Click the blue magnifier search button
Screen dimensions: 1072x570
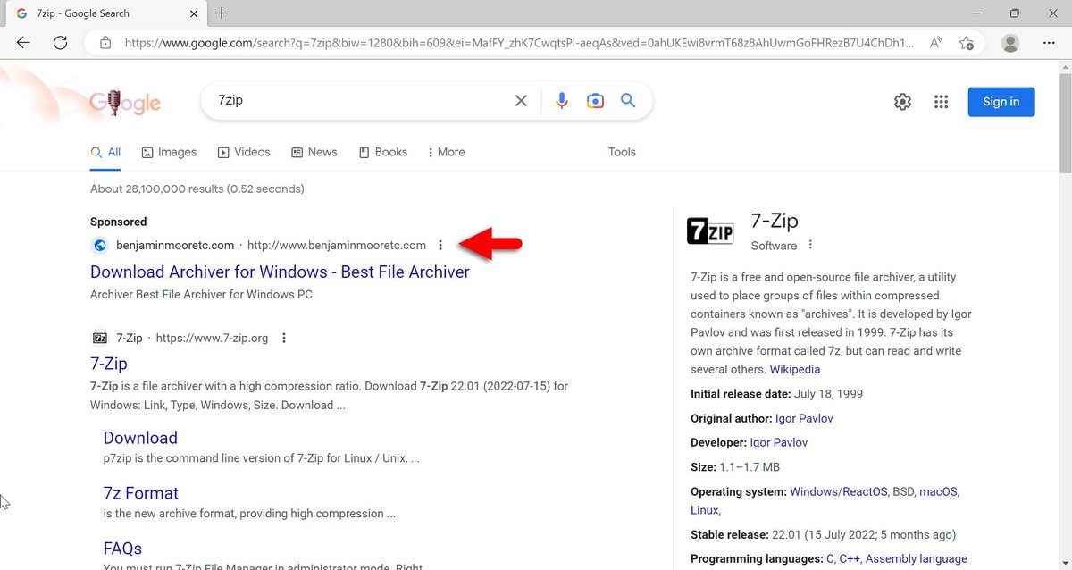pyautogui.click(x=628, y=101)
